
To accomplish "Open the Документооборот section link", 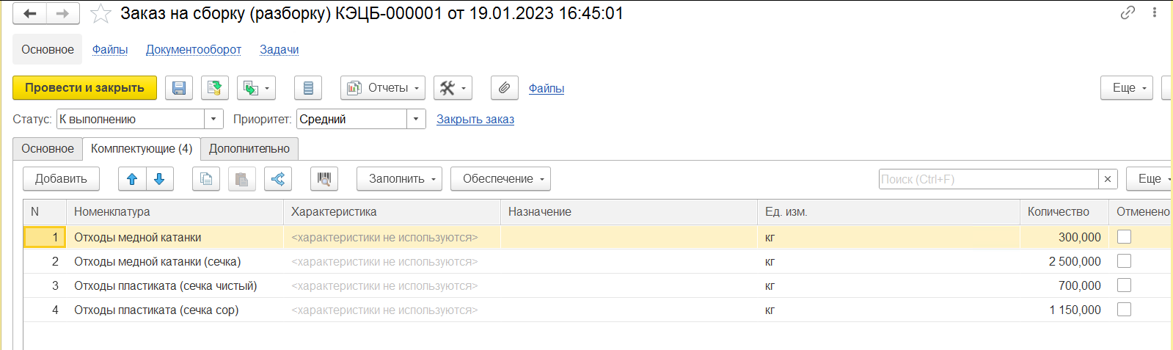I will coord(194,50).
